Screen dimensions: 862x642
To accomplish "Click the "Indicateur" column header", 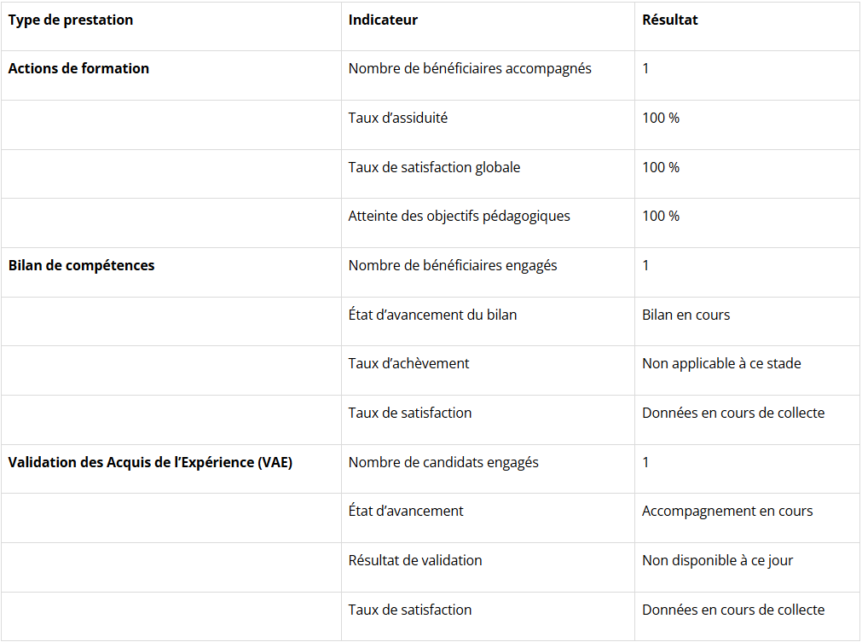I will point(383,20).
